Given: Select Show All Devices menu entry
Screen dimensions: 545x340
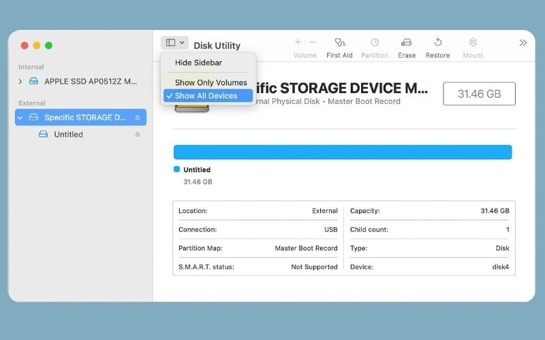Looking at the screenshot, I should tap(208, 96).
